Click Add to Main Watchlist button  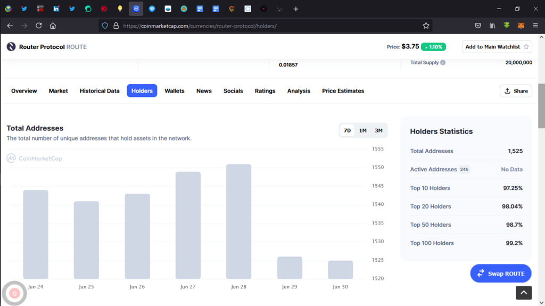click(497, 47)
